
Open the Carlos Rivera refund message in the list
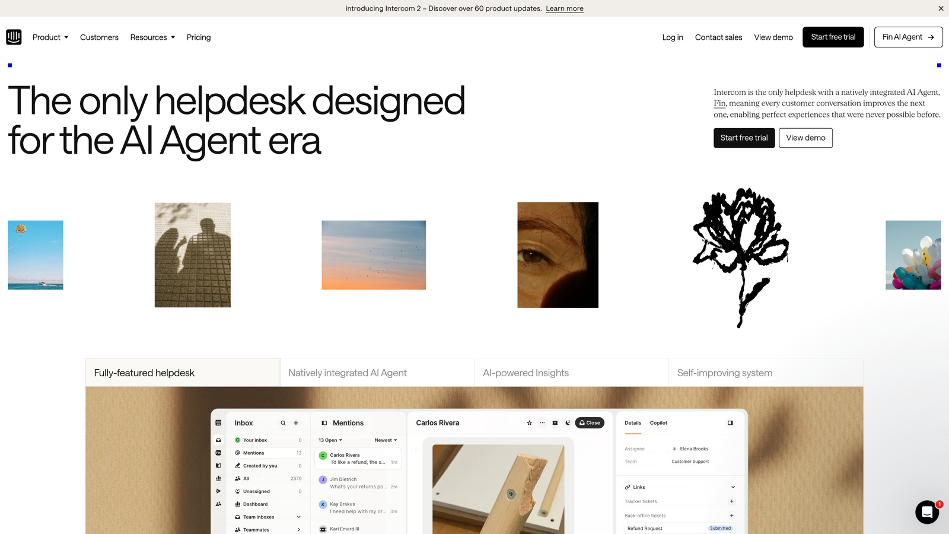tap(358, 459)
